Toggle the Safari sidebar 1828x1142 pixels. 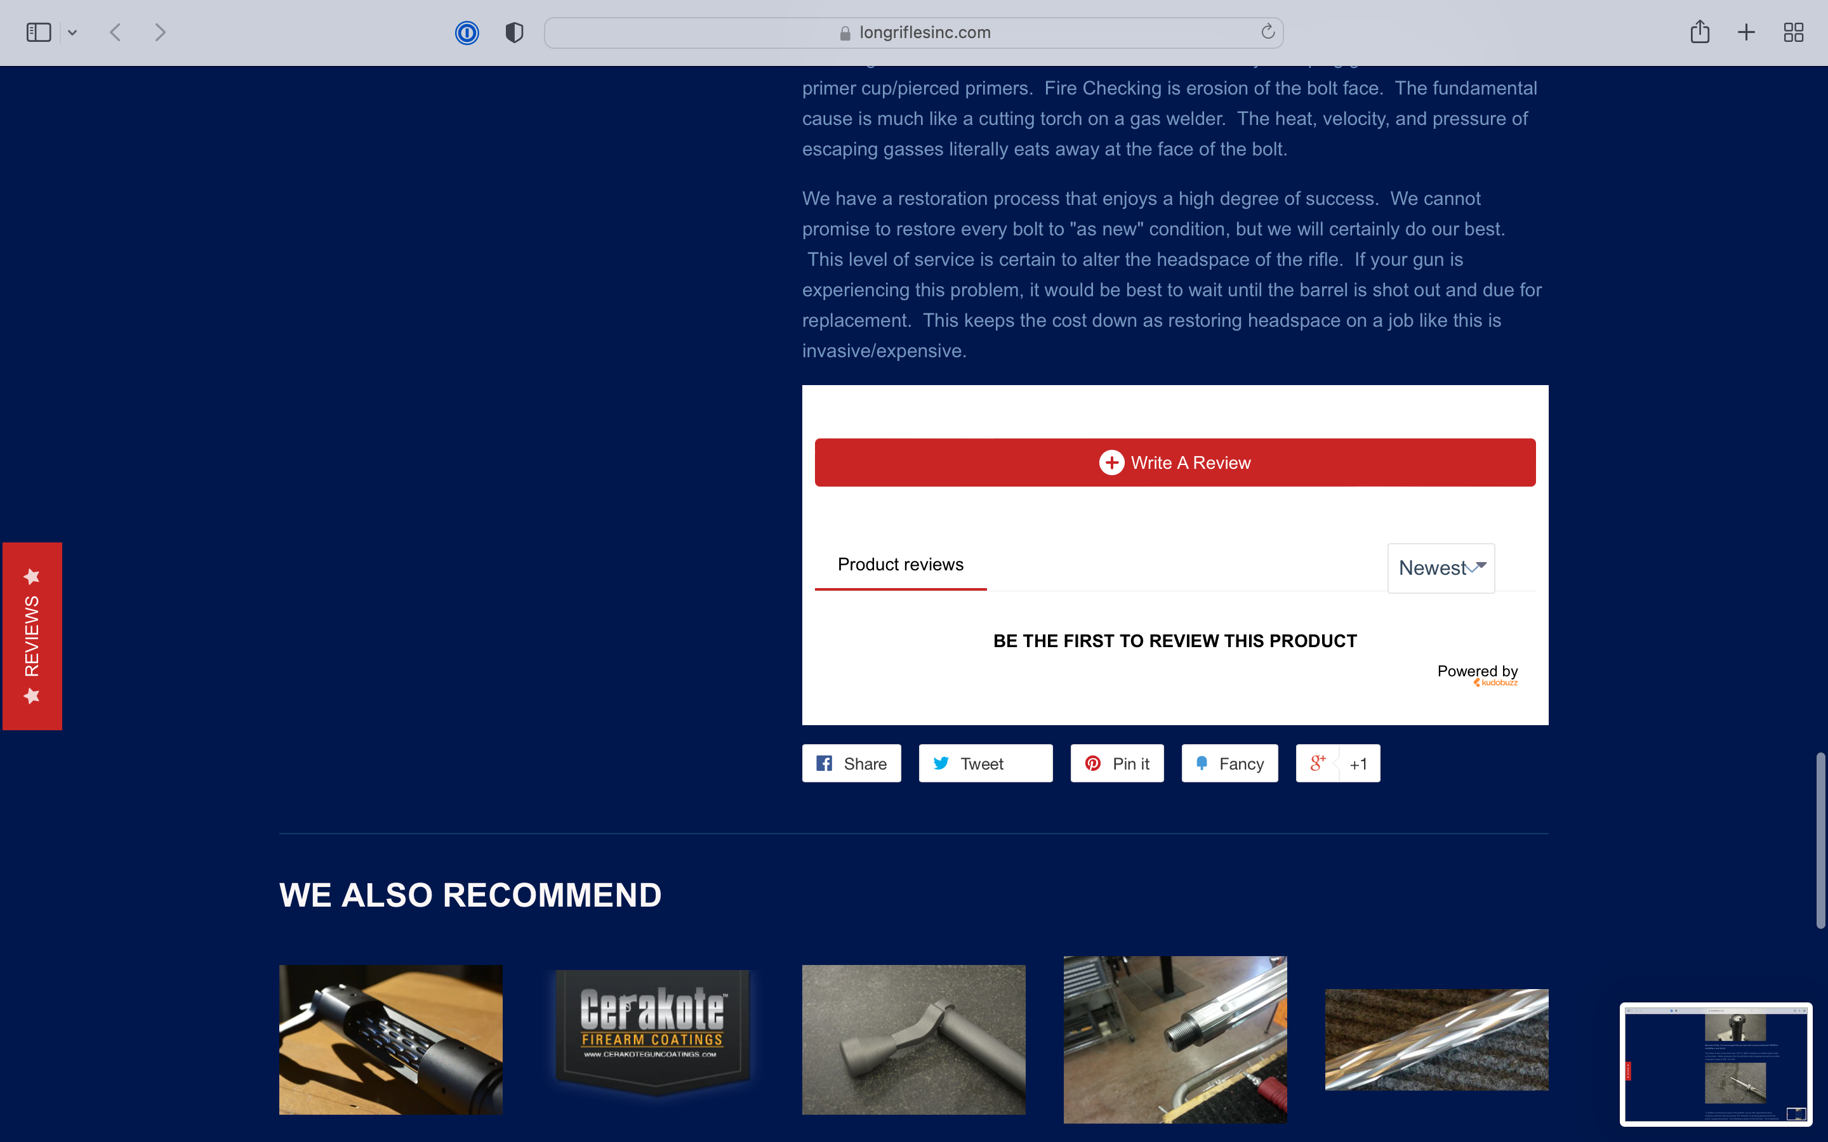pyautogui.click(x=39, y=32)
